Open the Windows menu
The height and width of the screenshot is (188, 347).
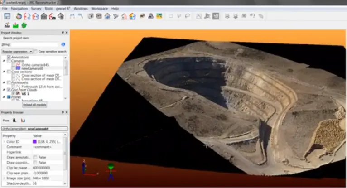pyautogui.click(x=81, y=9)
